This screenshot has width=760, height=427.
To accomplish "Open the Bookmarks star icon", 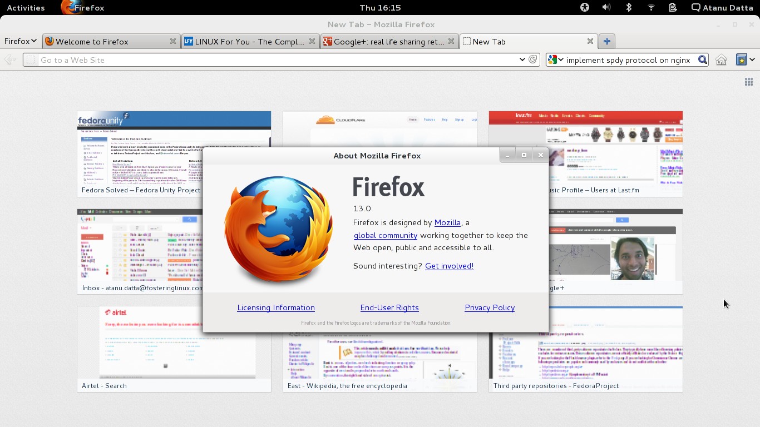I will 741,60.
